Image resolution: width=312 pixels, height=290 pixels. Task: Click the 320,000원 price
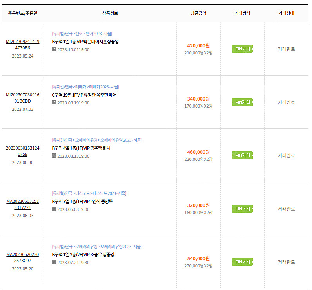(x=198, y=205)
